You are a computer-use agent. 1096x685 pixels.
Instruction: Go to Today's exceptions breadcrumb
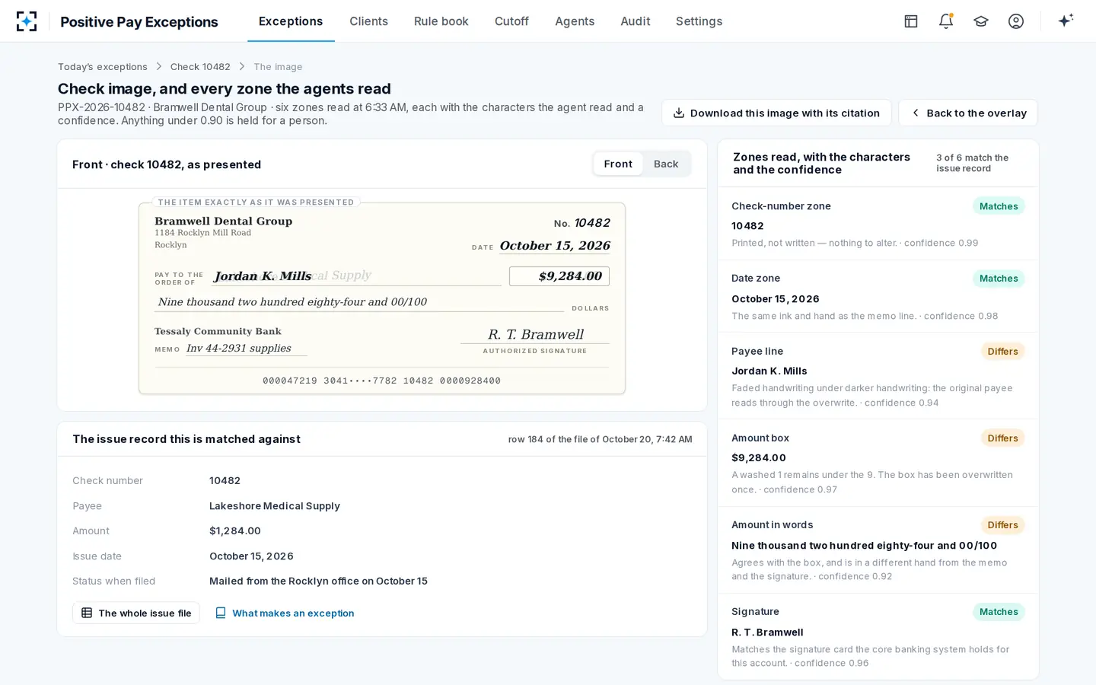[103, 67]
